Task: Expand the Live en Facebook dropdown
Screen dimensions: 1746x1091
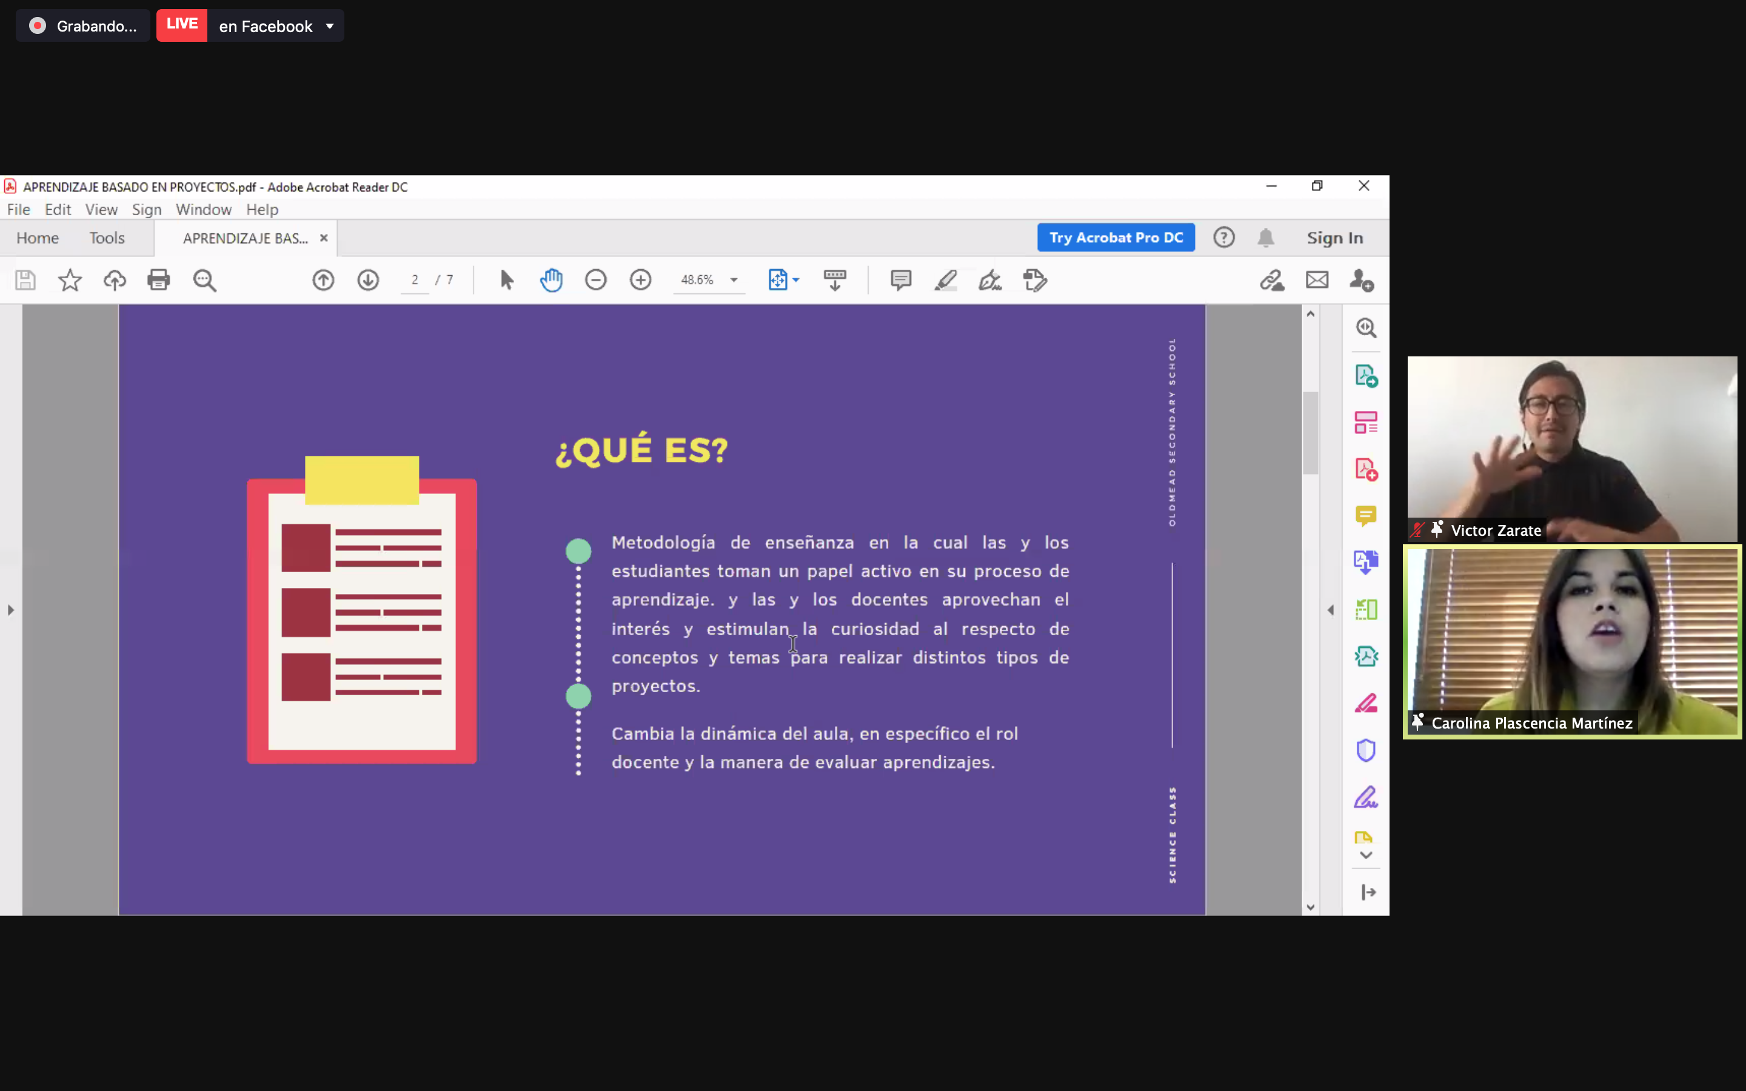Action: 330,27
